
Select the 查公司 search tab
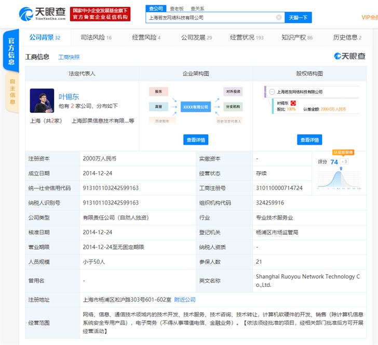tap(156, 8)
